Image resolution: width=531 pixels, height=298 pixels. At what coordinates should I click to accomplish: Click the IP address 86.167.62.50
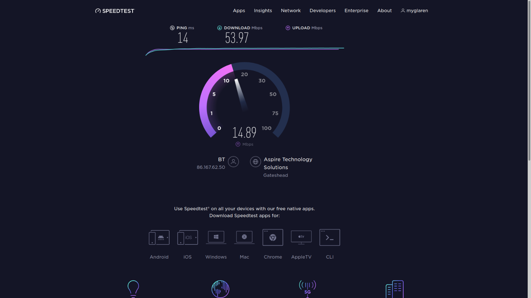(x=211, y=167)
